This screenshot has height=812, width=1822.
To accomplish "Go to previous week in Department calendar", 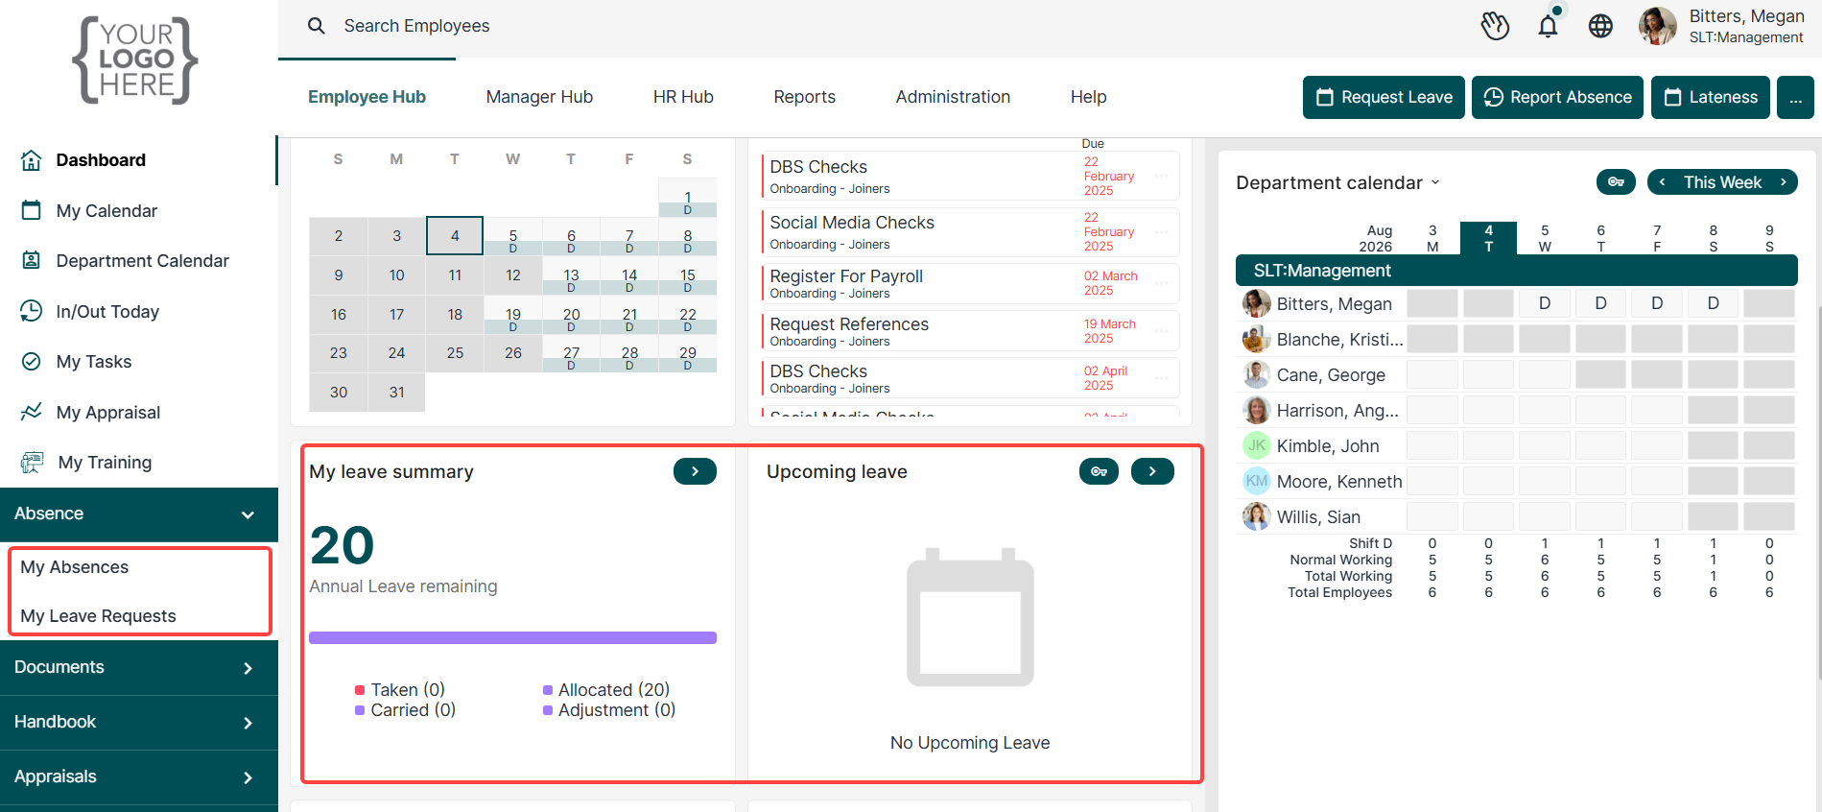I will pyautogui.click(x=1662, y=182).
